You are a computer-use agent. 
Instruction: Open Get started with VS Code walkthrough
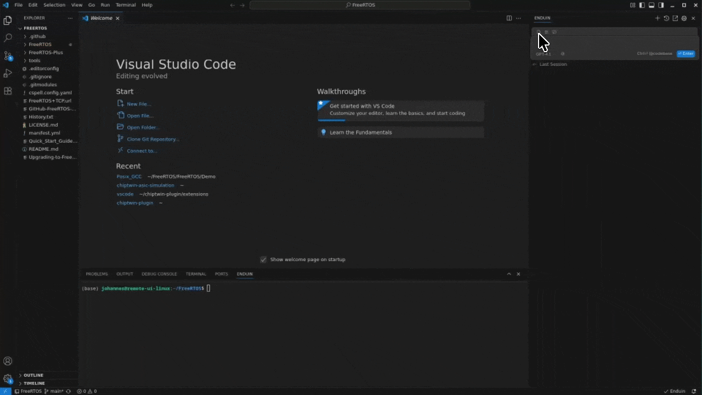tap(400, 110)
